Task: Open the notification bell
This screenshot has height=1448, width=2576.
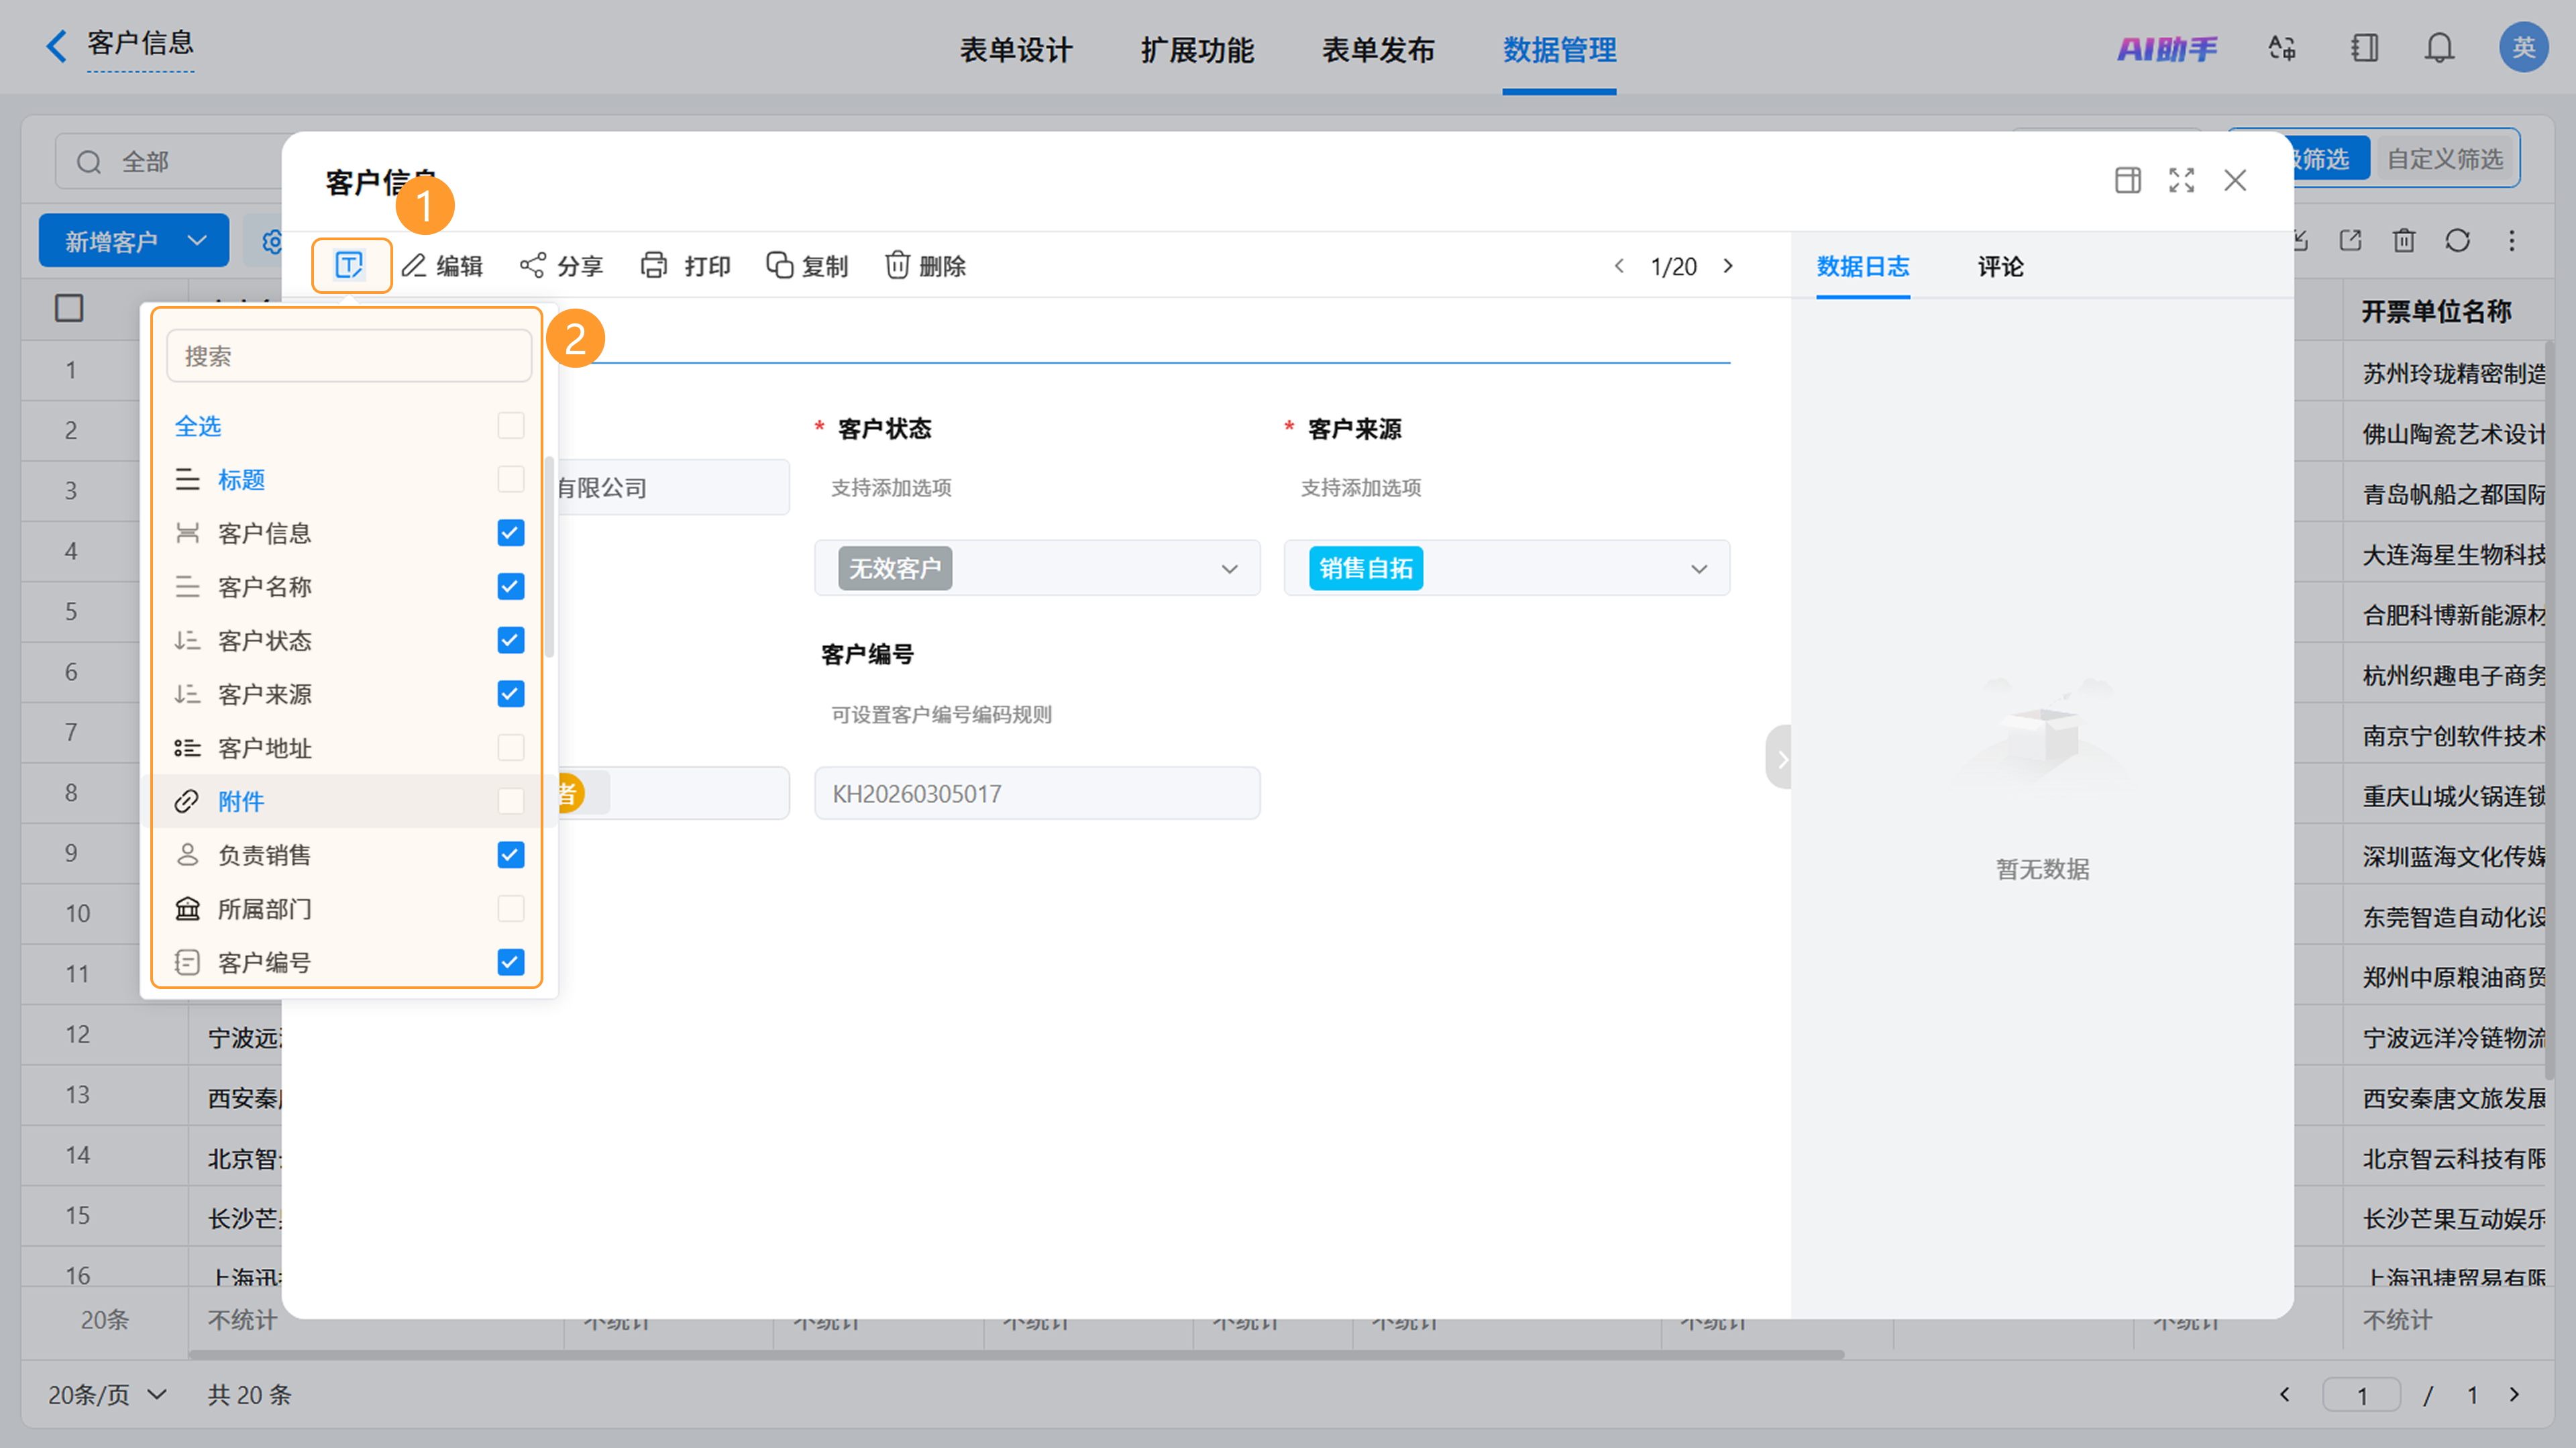Action: pos(2439,48)
